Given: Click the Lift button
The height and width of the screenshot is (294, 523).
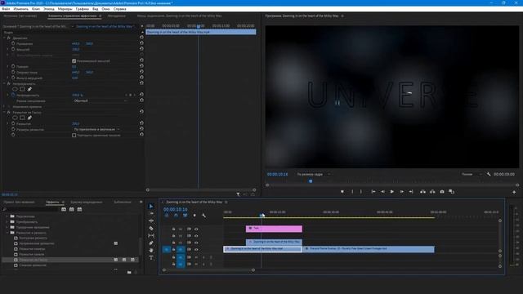Looking at the screenshot, I should click(x=422, y=192).
